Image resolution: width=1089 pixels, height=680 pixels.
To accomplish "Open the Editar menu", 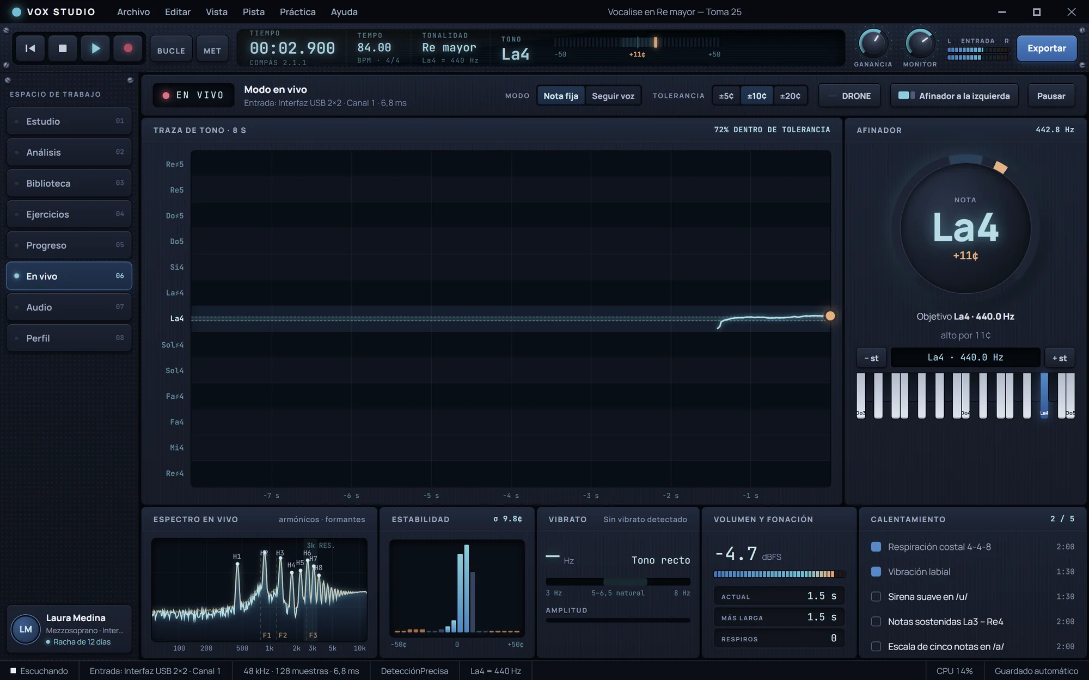I will click(x=178, y=11).
